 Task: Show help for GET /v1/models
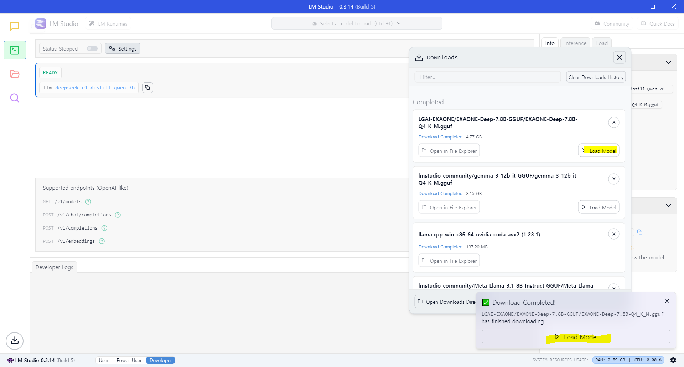(88, 202)
